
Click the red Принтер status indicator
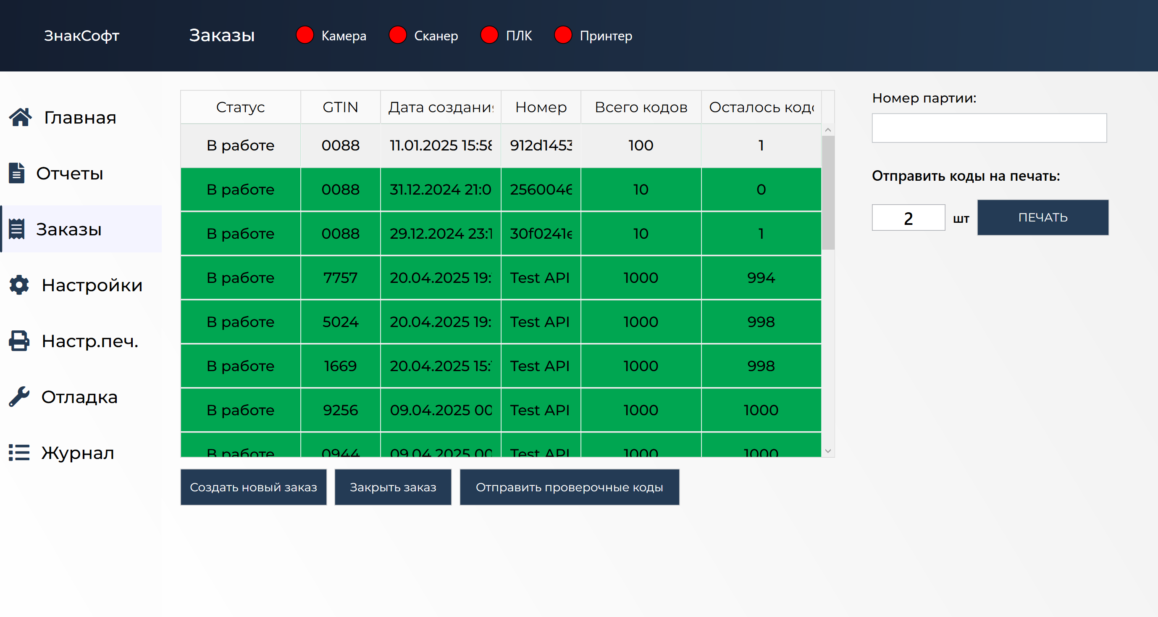click(563, 35)
